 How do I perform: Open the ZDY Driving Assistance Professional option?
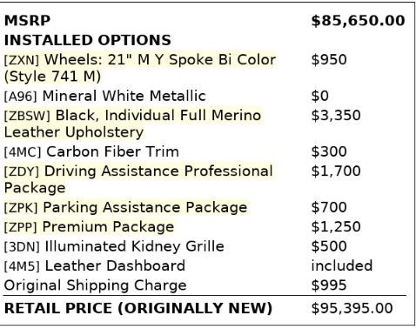(x=138, y=179)
